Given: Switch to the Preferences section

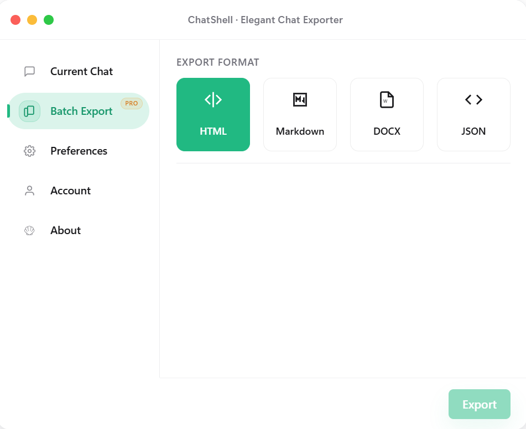Looking at the screenshot, I should (x=79, y=151).
